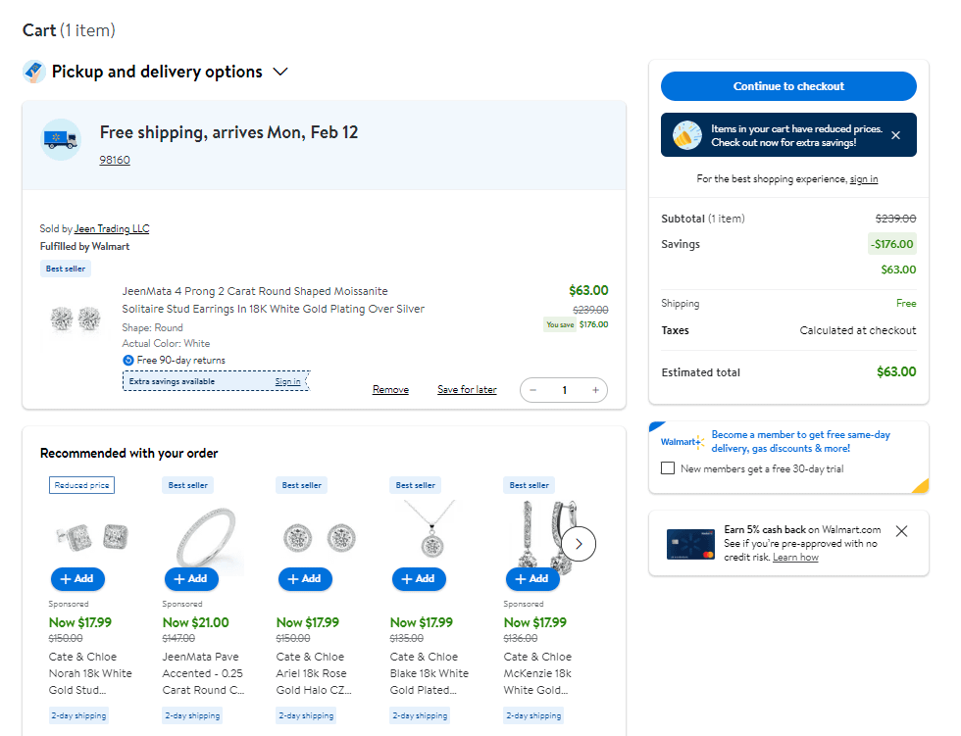Close the 5% cash back offer card
Screen dimensions: 961x736
click(x=901, y=530)
